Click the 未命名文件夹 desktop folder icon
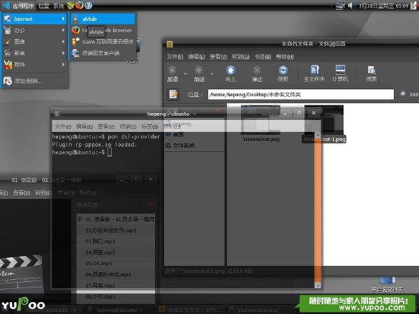The width and height of the screenshot is (419, 314). coord(387,284)
